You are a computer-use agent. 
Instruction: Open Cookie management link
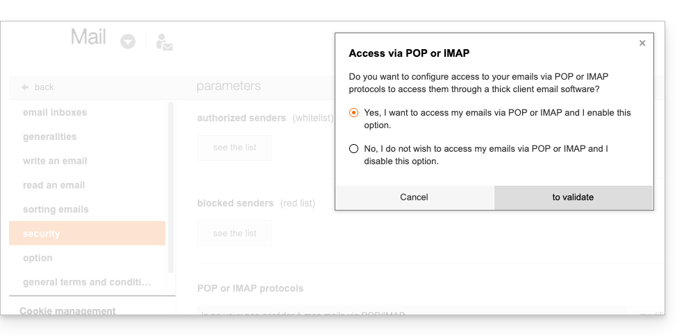(x=67, y=311)
